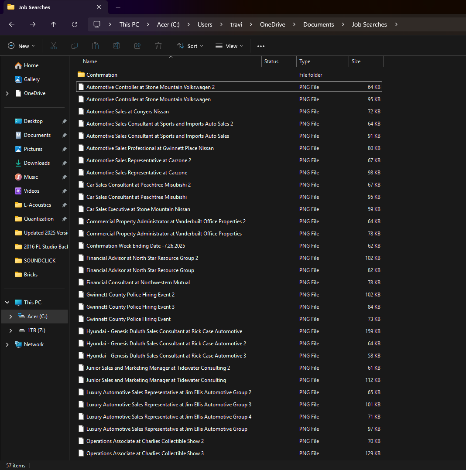The image size is (466, 470).
Task: Click the Copy icon in the toolbar
Action: [74, 45]
